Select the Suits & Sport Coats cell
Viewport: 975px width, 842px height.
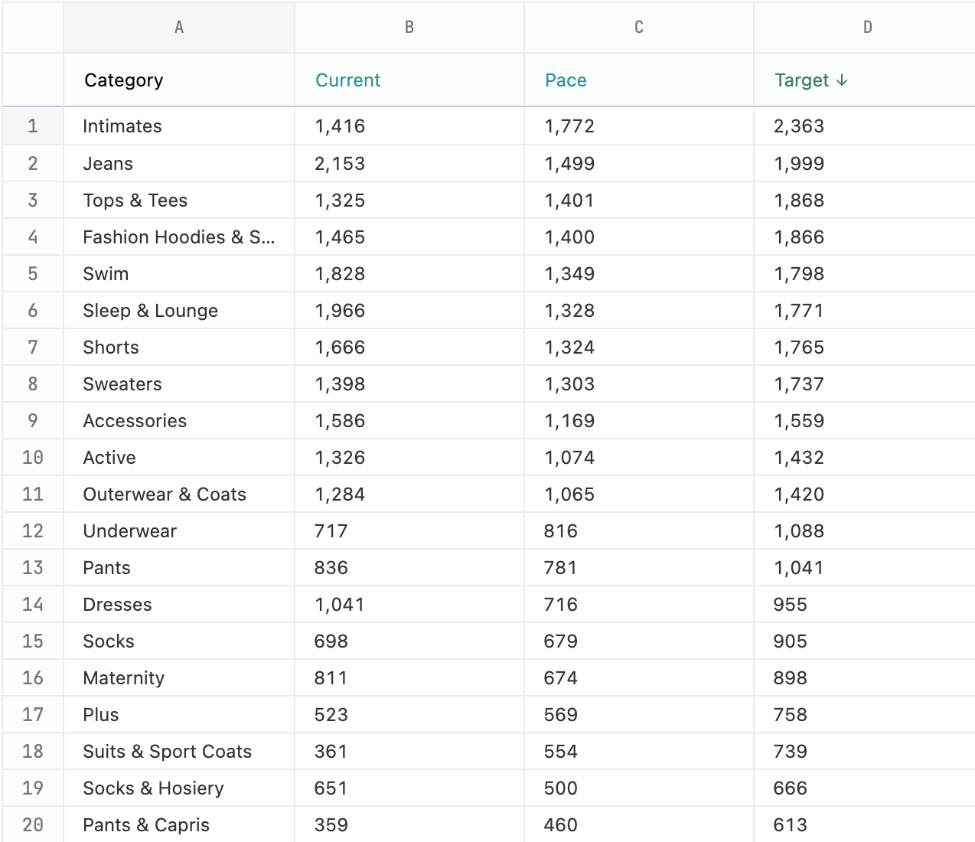click(x=168, y=752)
